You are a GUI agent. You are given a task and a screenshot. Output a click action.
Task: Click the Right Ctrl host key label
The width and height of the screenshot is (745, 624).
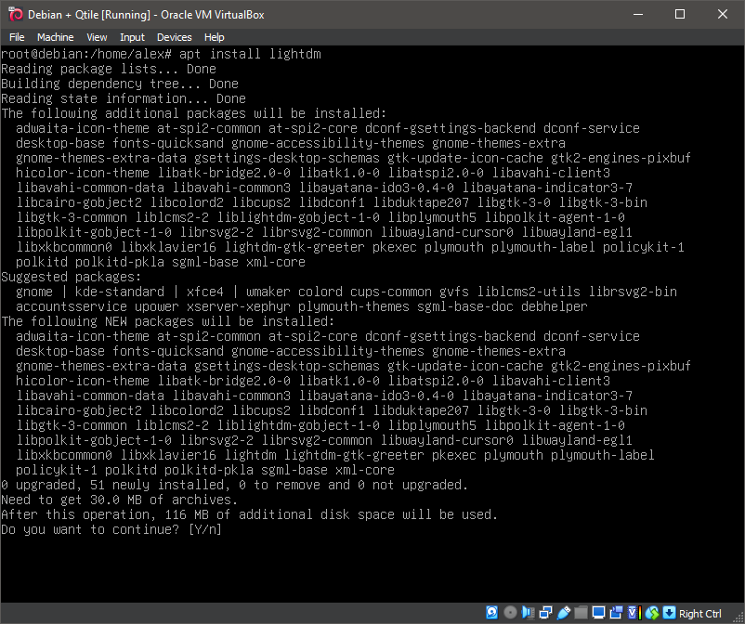pyautogui.click(x=701, y=614)
